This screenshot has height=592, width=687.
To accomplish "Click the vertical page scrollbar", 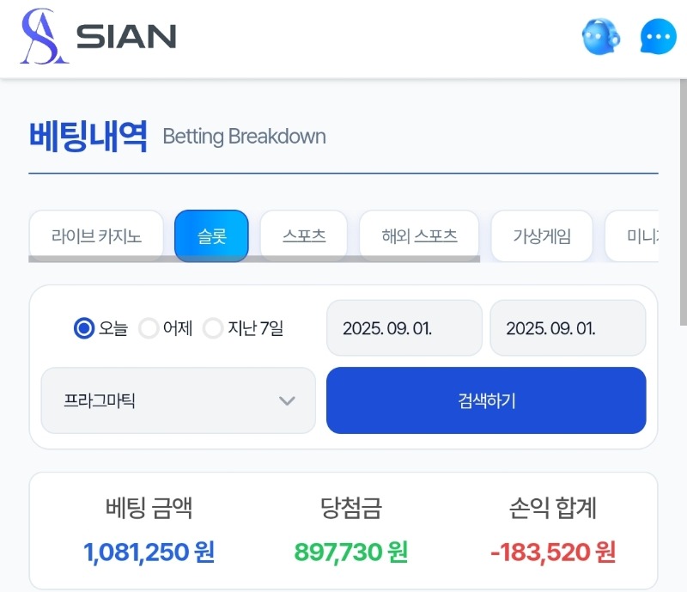I will [x=684, y=202].
